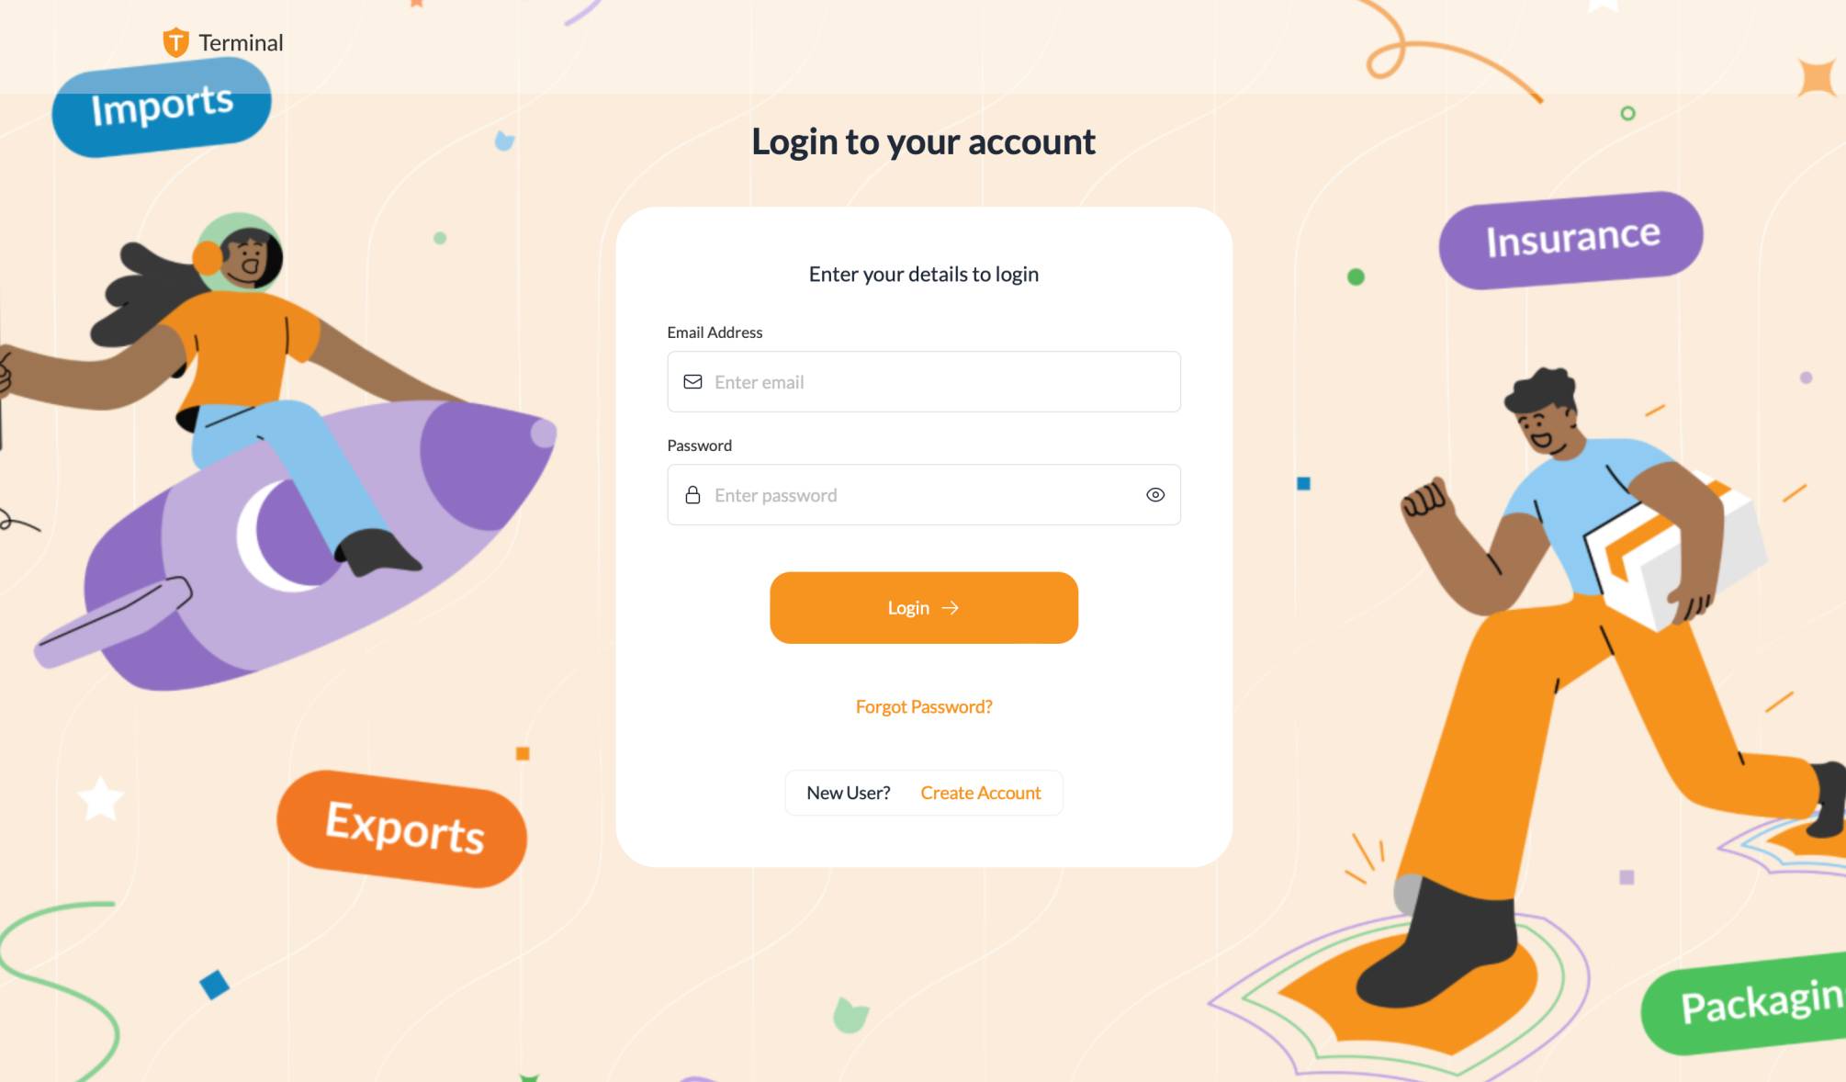
Task: Submit with the orange Login button
Action: point(924,608)
